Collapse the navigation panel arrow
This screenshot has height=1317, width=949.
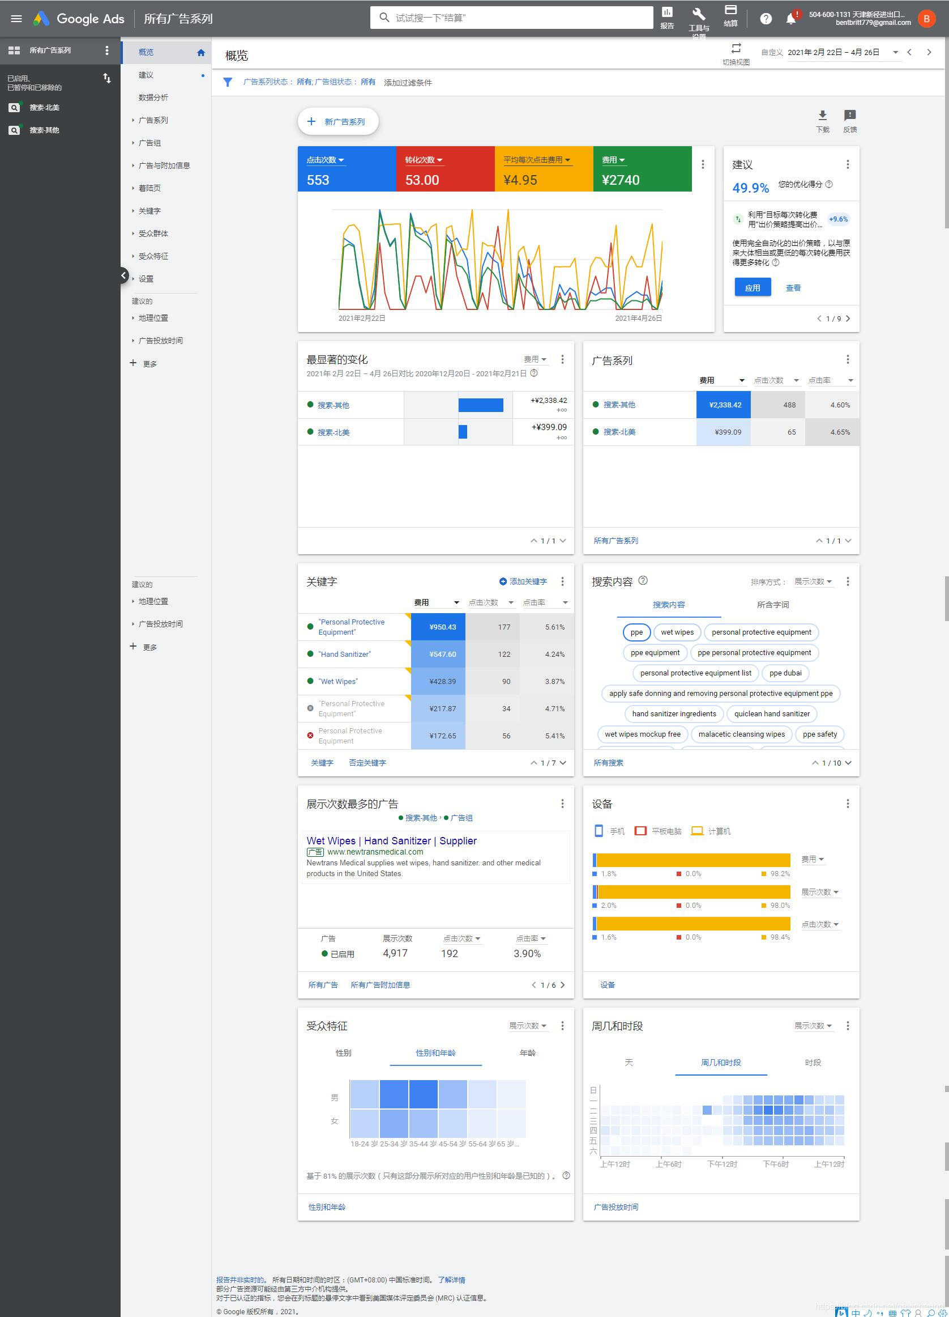[x=123, y=275]
